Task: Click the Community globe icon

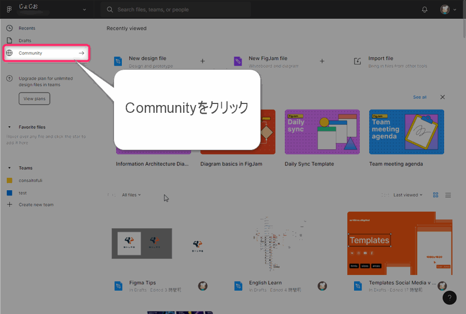Action: click(9, 53)
